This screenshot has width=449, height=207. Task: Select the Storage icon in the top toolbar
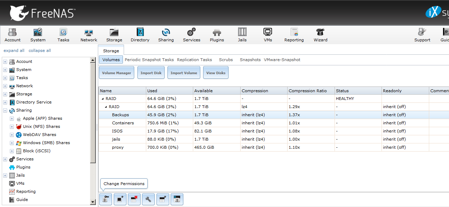114,35
